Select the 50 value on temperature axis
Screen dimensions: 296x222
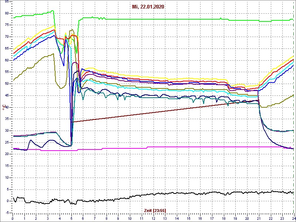click(x=7, y=84)
